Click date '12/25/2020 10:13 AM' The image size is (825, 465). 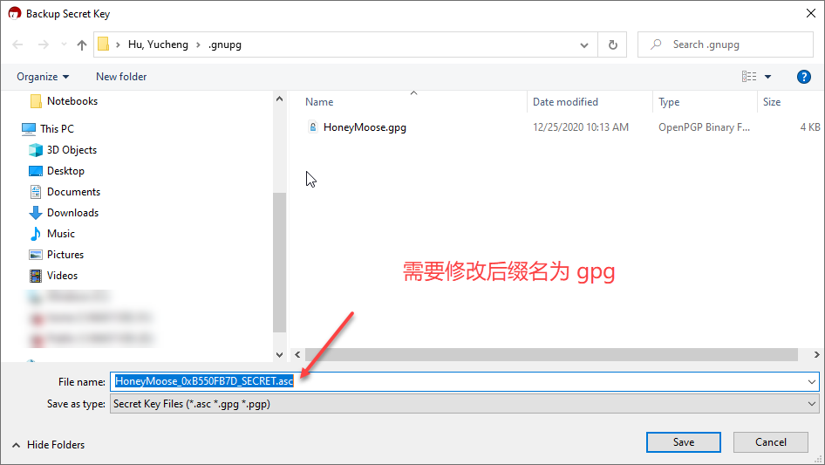(x=580, y=127)
